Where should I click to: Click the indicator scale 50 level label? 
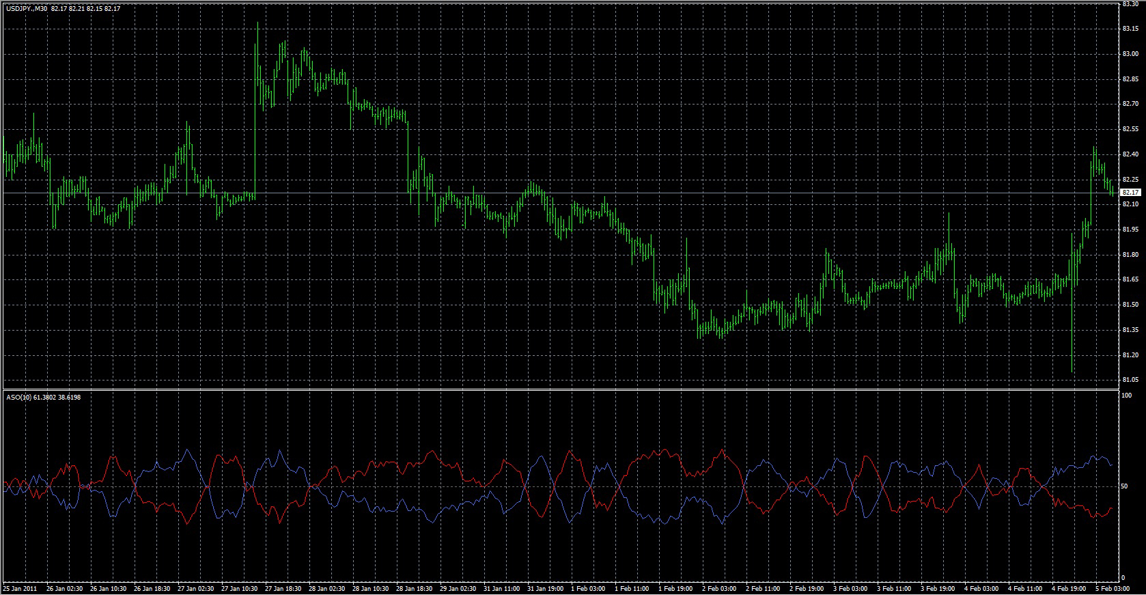point(1126,486)
